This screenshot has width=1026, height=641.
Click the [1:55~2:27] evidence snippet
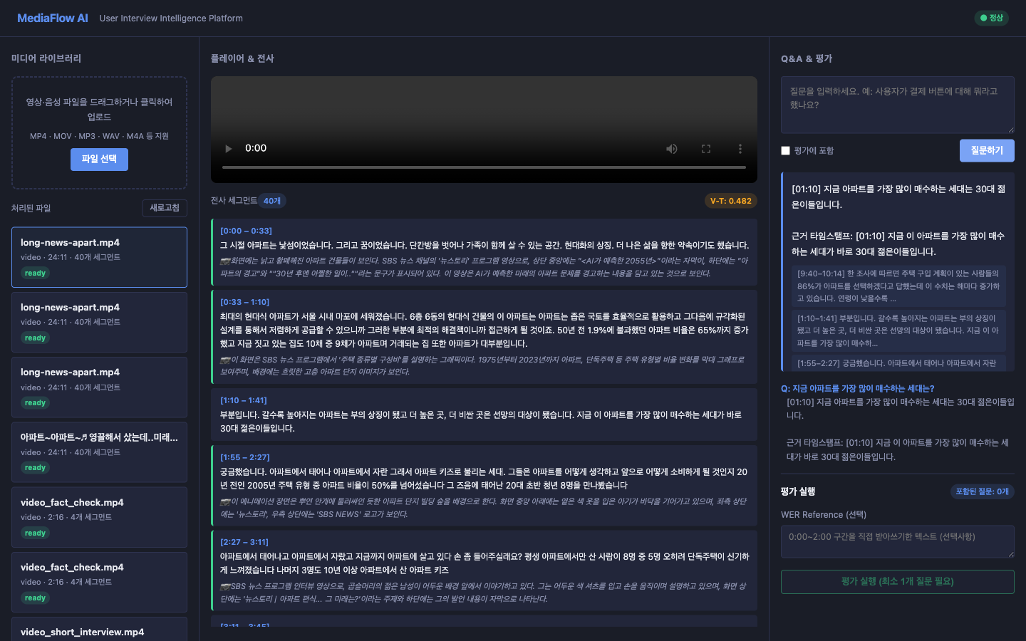pos(899,363)
